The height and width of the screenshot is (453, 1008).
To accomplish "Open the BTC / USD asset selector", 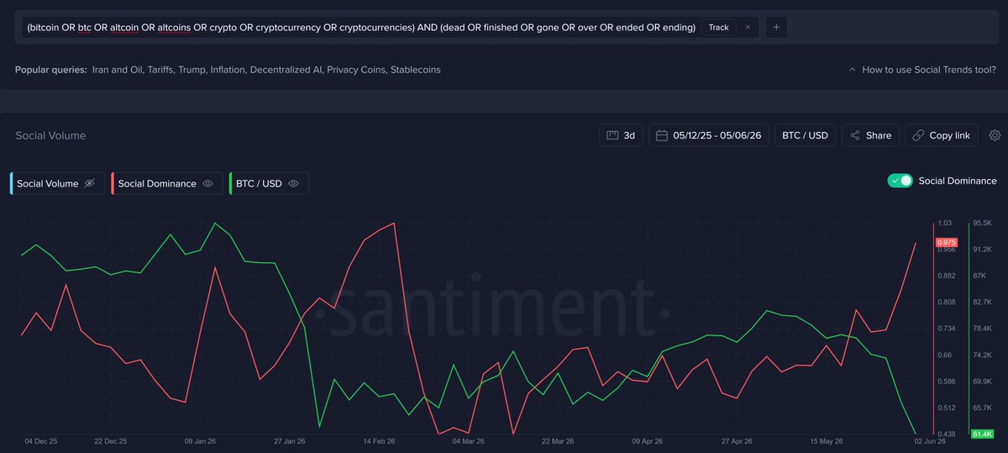I will [x=805, y=135].
